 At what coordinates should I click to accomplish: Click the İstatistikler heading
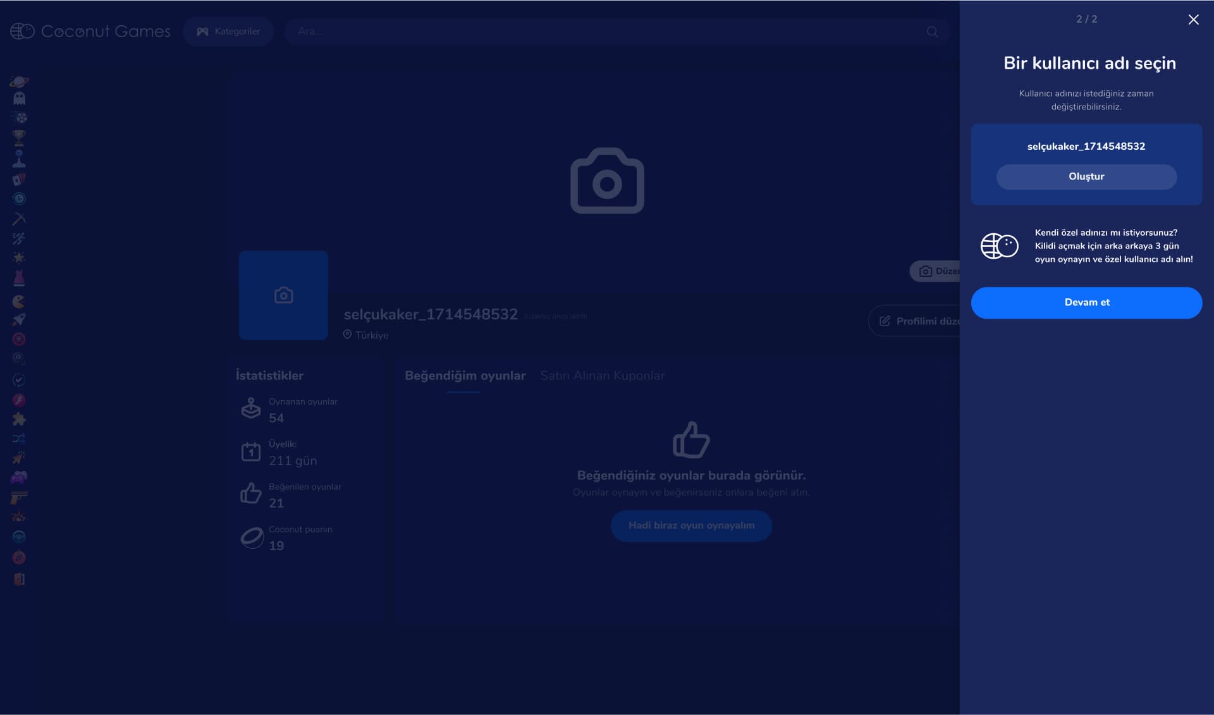(x=269, y=376)
